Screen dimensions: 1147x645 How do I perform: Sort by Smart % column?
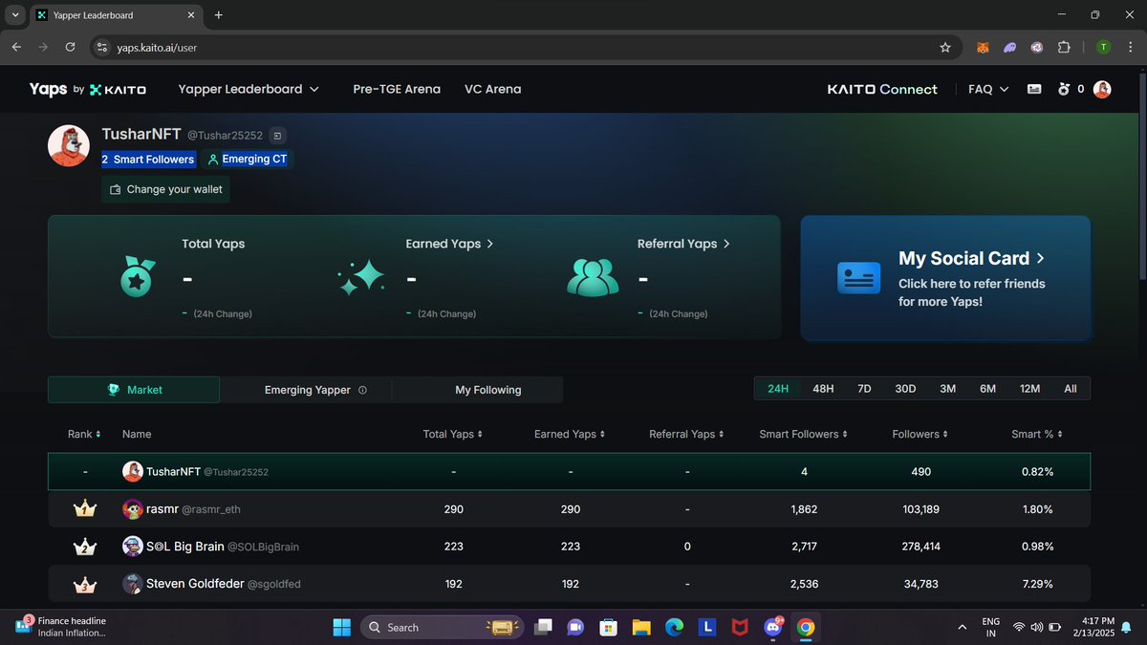[1036, 434]
